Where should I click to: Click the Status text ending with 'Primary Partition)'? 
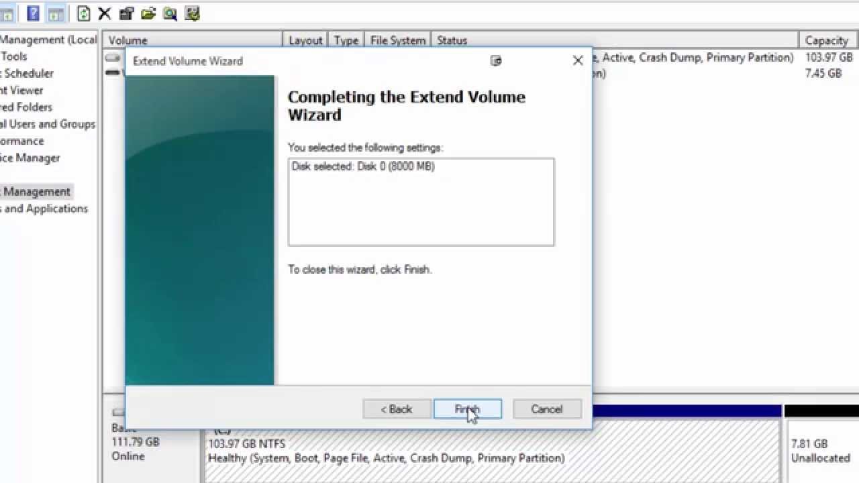(693, 58)
